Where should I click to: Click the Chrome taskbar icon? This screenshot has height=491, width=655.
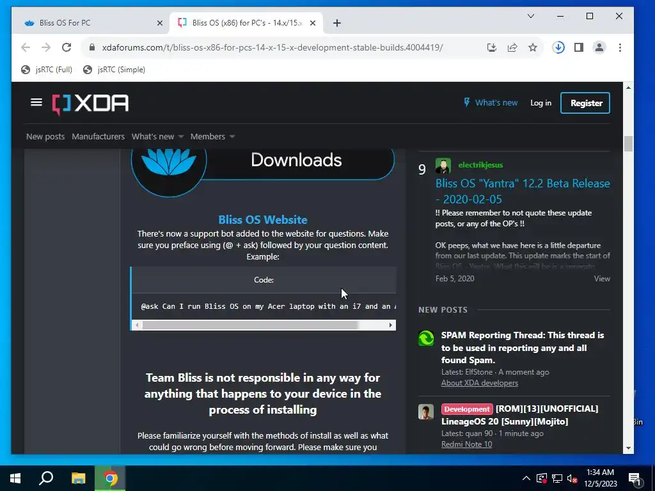click(110, 478)
